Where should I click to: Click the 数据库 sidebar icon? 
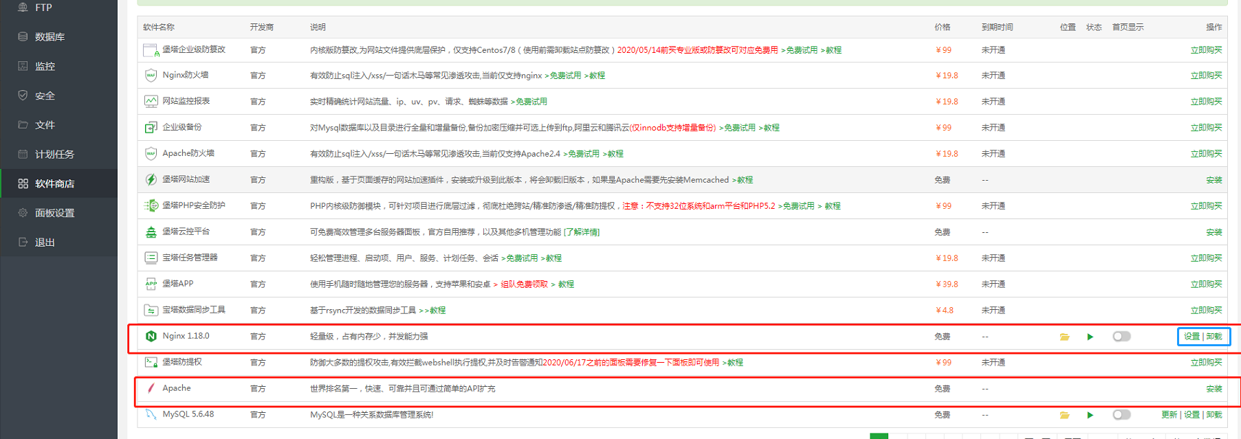(23, 36)
